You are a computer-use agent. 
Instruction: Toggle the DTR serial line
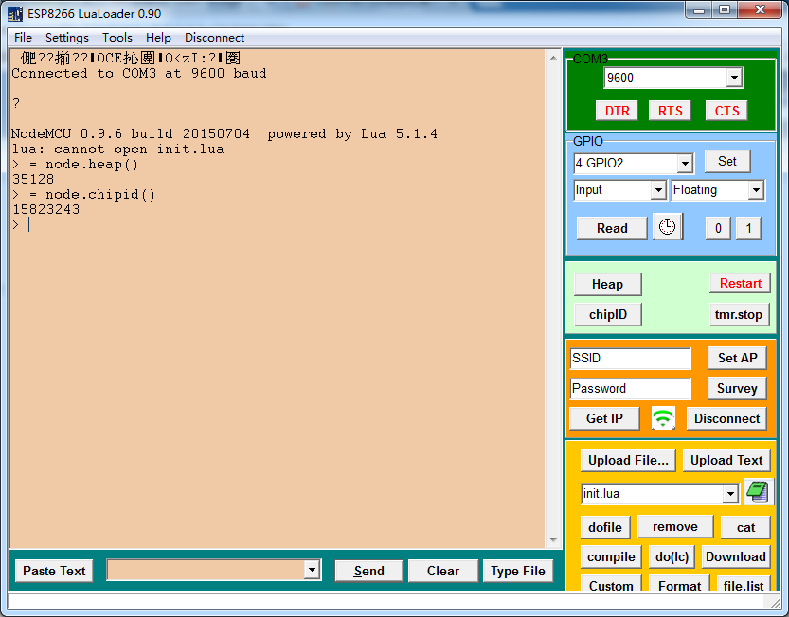(x=617, y=110)
